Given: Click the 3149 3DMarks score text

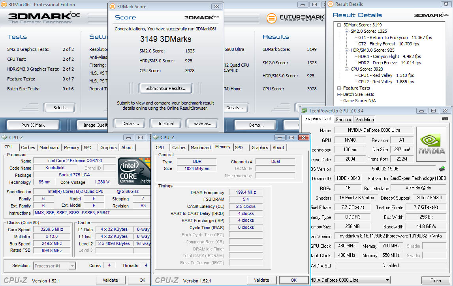Looking at the screenshot, I should 166,39.
